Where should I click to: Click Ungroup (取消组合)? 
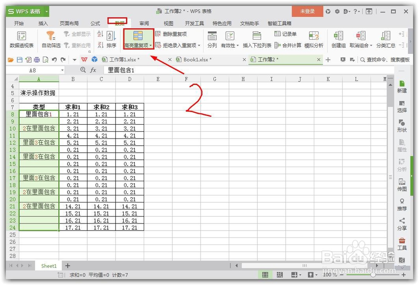point(361,40)
